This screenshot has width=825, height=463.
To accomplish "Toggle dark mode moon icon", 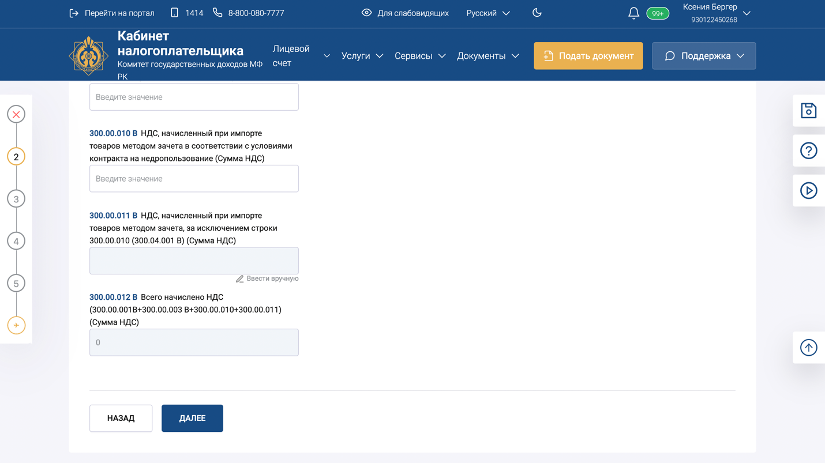I will 537,13.
